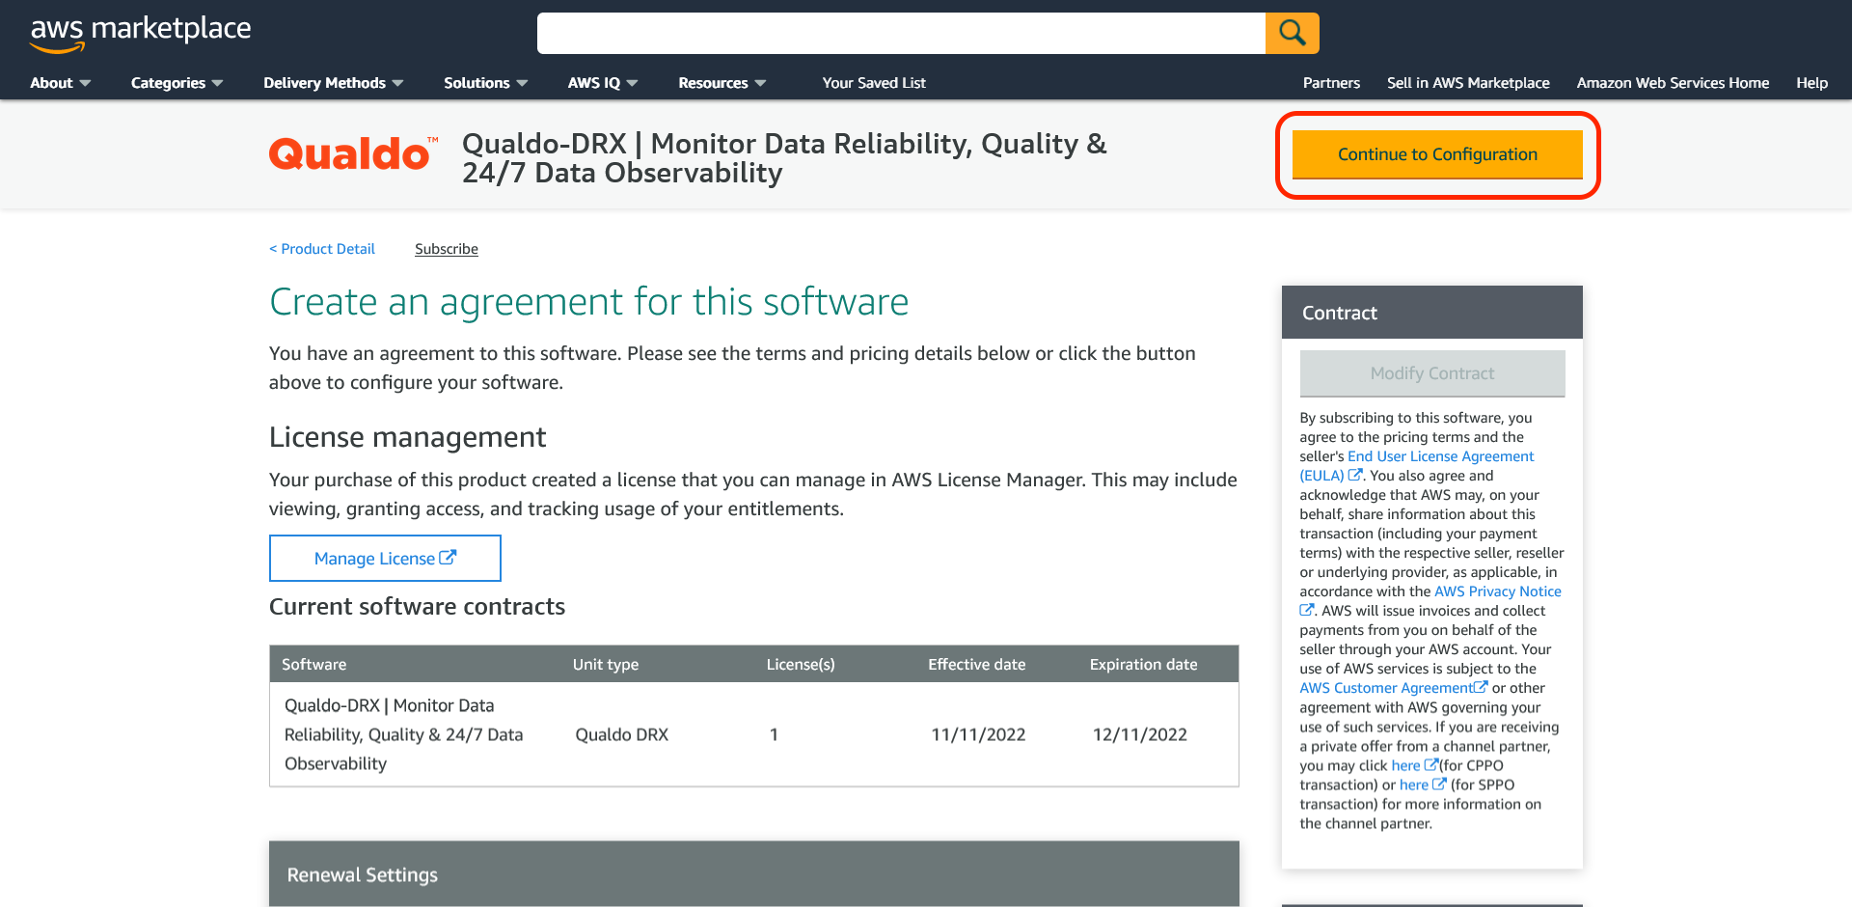
Task: Select the 11/11/2022 effective date cell
Action: click(x=978, y=734)
